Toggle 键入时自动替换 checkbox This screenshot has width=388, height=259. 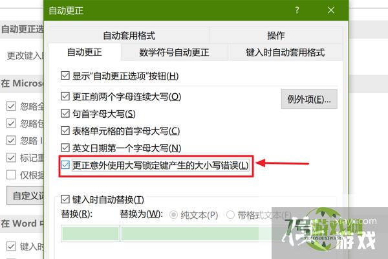pos(65,199)
